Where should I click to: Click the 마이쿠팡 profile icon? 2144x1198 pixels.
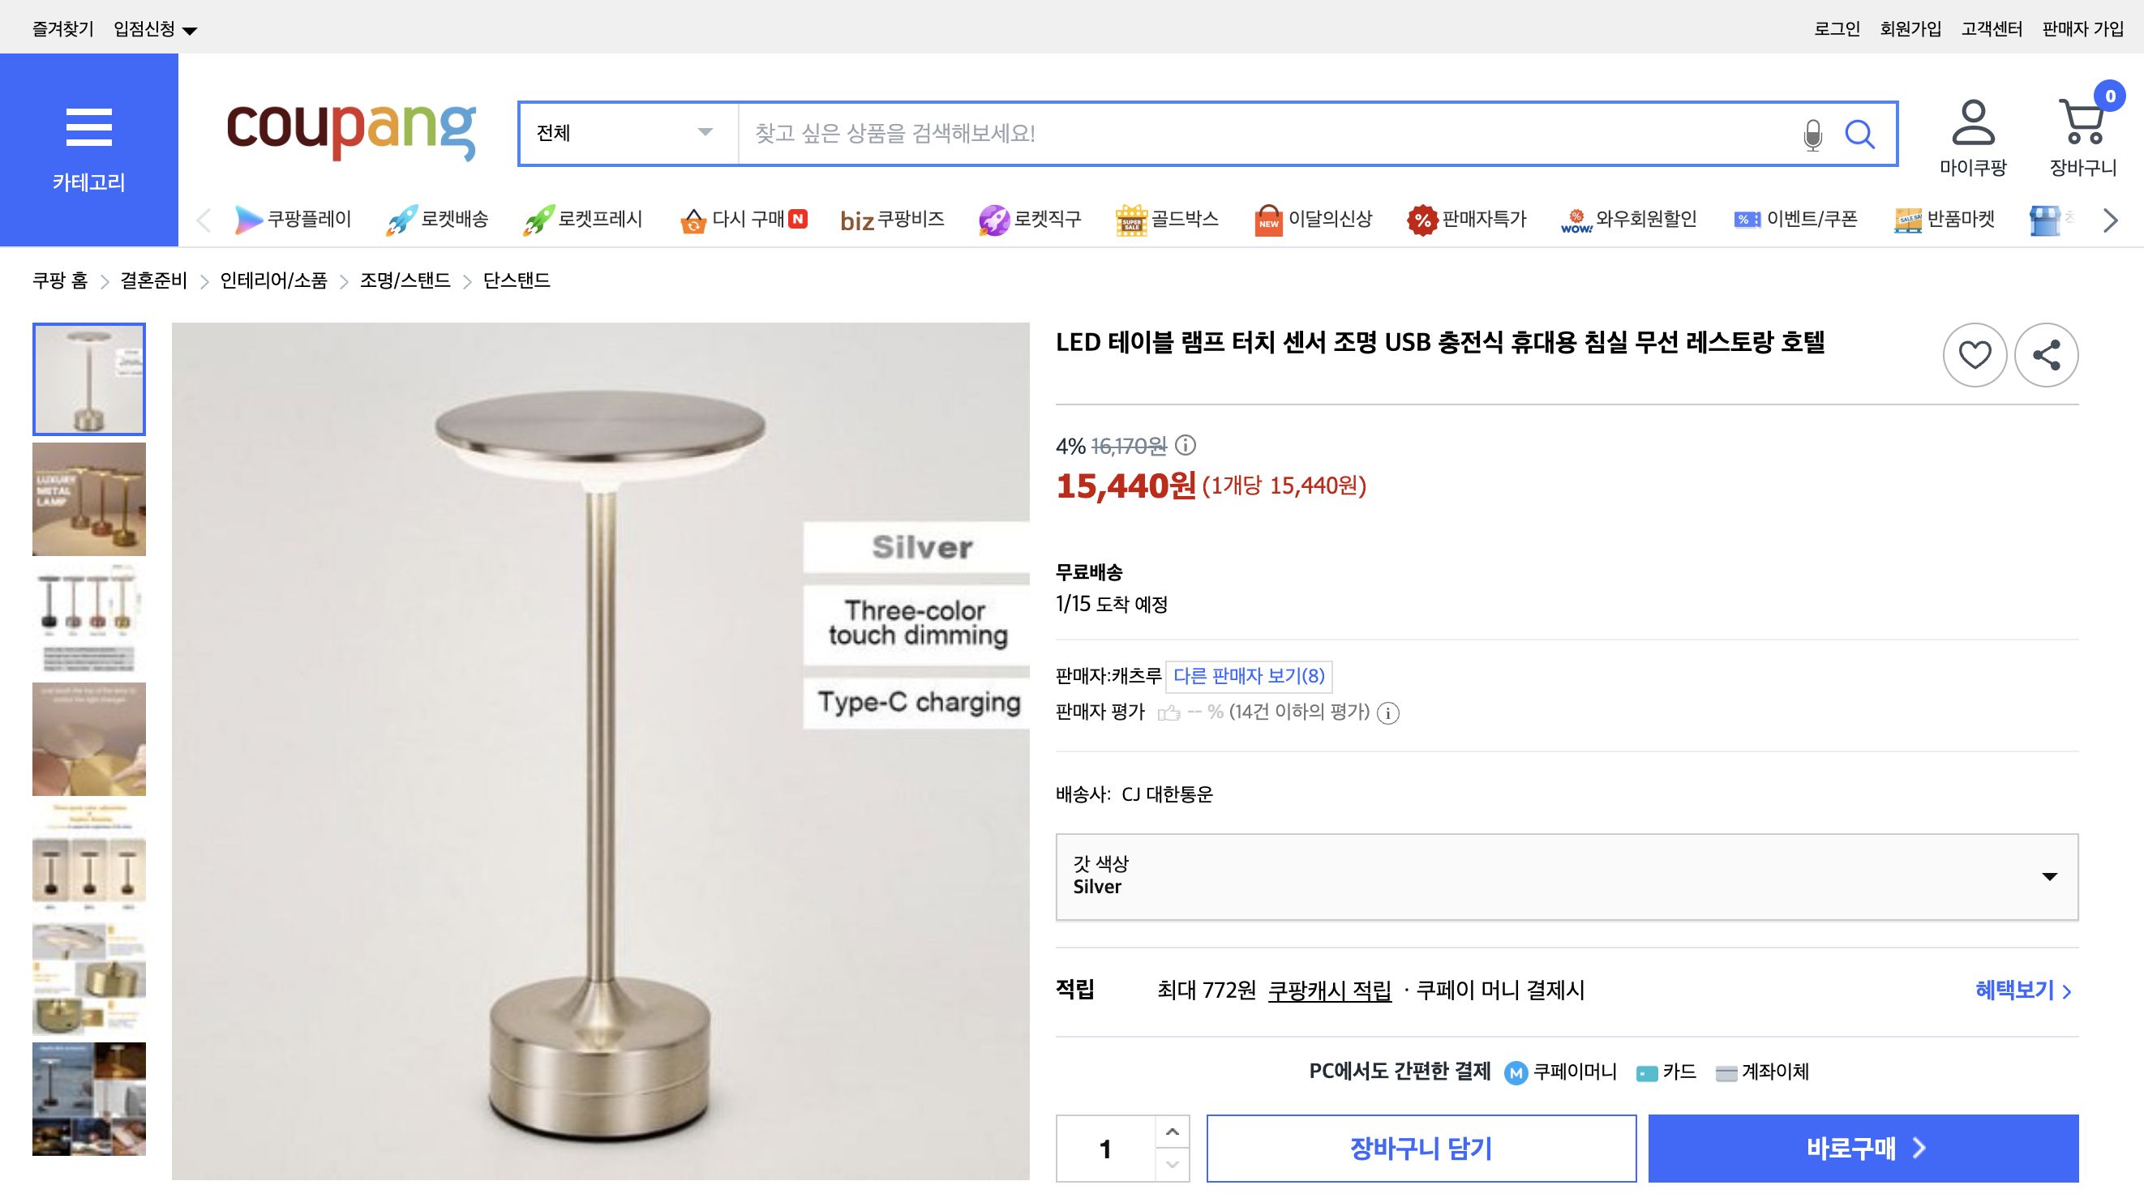pyautogui.click(x=1973, y=125)
